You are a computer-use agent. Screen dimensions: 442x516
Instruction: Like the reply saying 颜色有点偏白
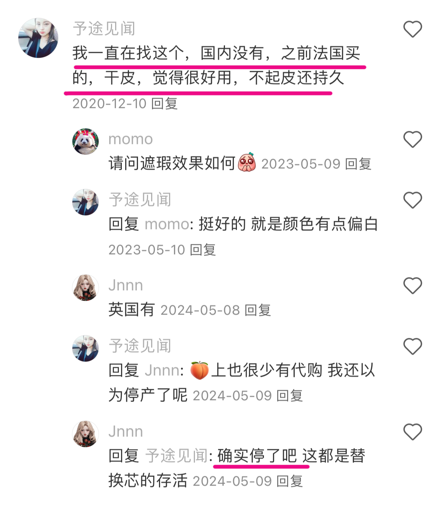pos(412,200)
